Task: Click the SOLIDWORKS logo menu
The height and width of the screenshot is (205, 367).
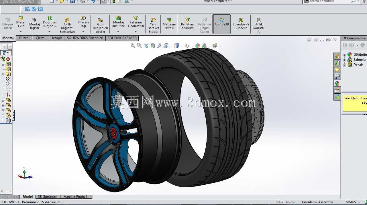Action: tap(18, 1)
